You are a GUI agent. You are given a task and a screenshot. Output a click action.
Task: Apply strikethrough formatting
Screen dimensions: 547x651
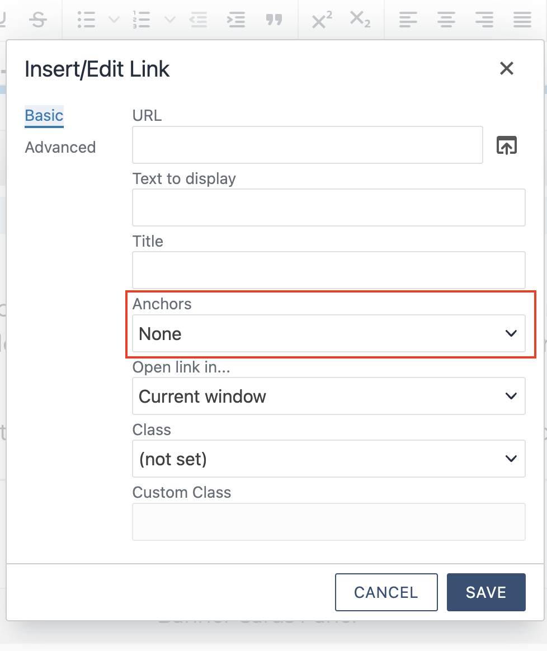[x=38, y=20]
